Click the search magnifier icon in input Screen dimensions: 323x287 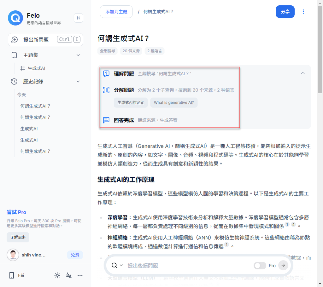click(114, 265)
